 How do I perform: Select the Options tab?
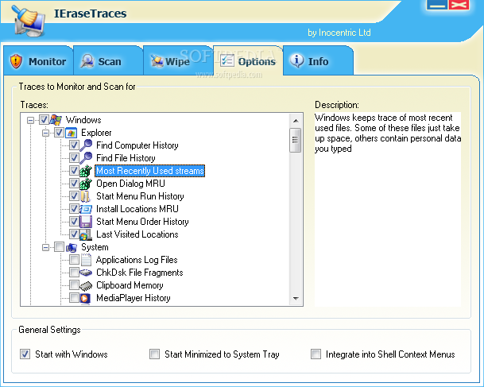[248, 61]
